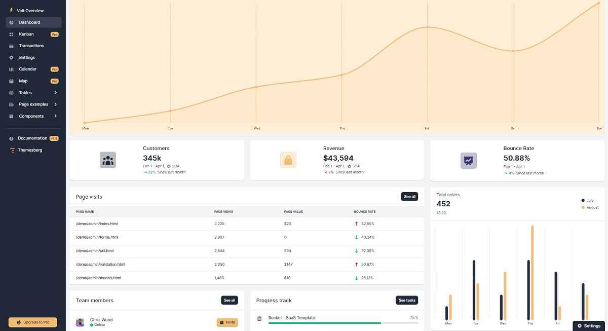Click the orange Thu bar in orders chart

tap(533, 273)
